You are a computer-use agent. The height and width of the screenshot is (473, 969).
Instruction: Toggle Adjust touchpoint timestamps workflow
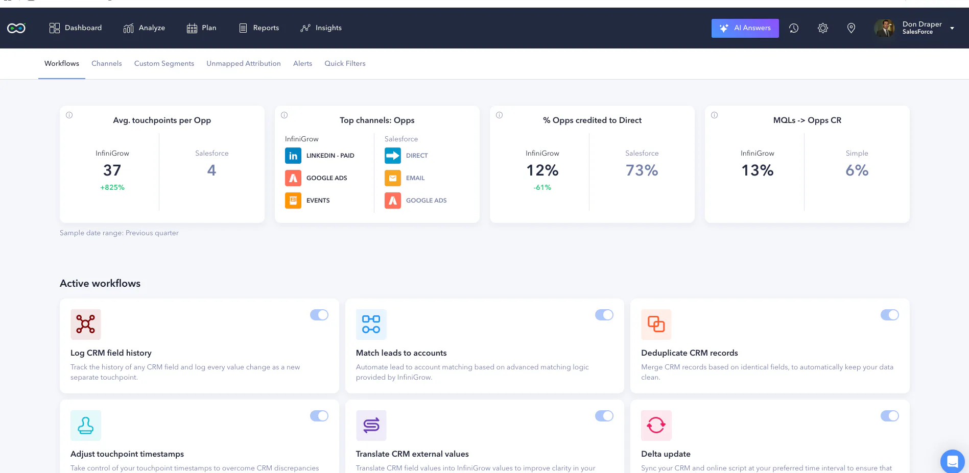319,416
